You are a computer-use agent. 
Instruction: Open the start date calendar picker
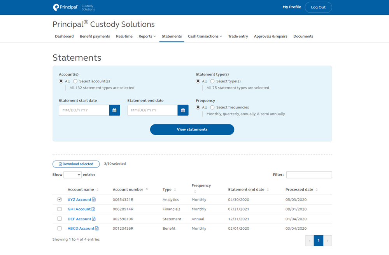pos(114,110)
